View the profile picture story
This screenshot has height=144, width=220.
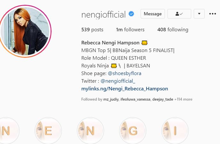(25, 31)
